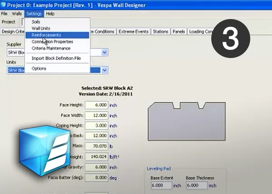This screenshot has height=194, width=272.
Task: Click the 12.000 depth to back field
Action: point(97,136)
